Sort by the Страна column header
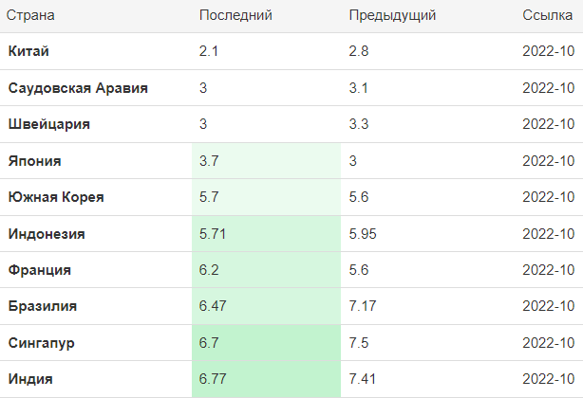This screenshot has height=398, width=583. 30,15
